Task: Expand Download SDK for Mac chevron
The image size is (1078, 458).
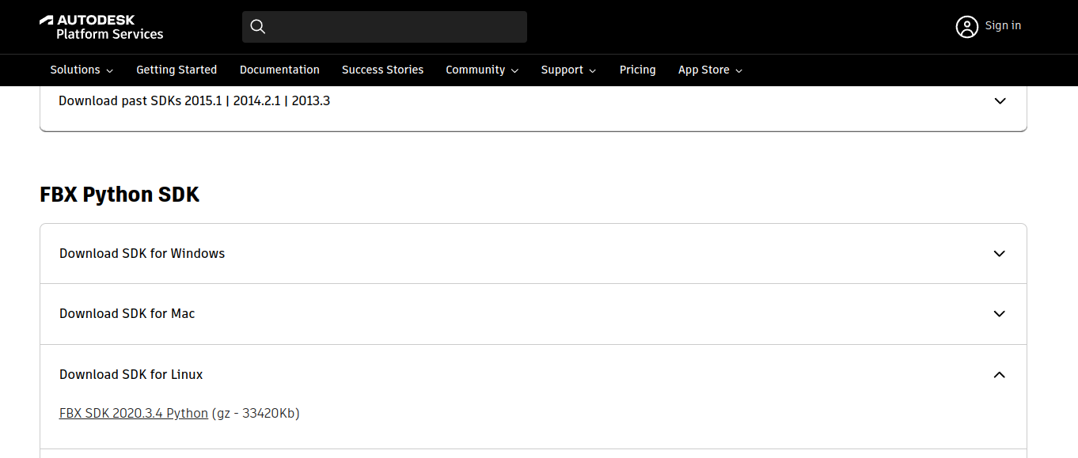Action: coord(1000,314)
